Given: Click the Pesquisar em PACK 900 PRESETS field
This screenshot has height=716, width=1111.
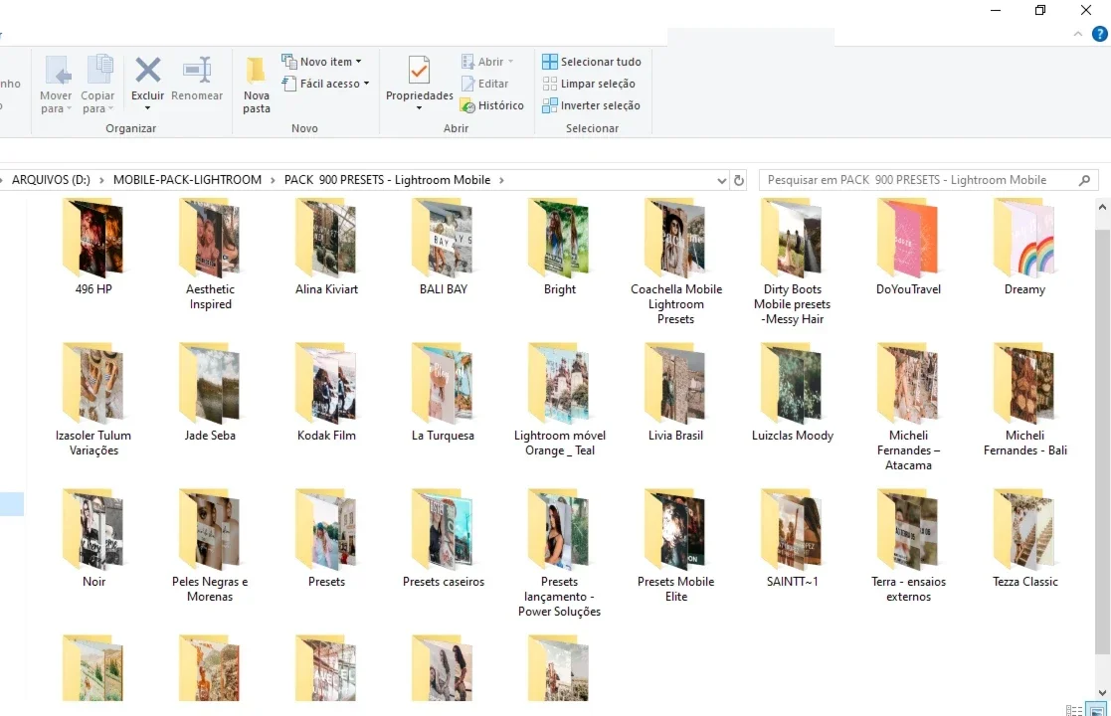Looking at the screenshot, I should (x=928, y=180).
